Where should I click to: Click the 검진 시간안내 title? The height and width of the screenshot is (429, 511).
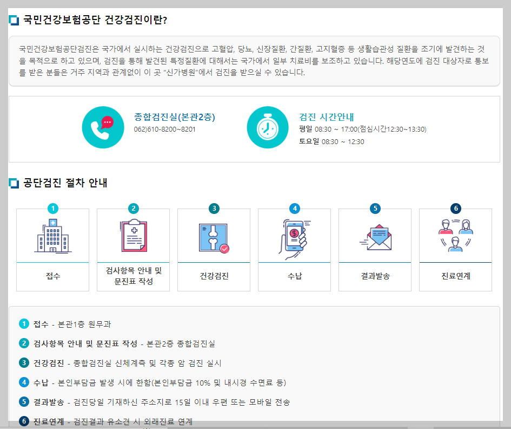click(327, 117)
